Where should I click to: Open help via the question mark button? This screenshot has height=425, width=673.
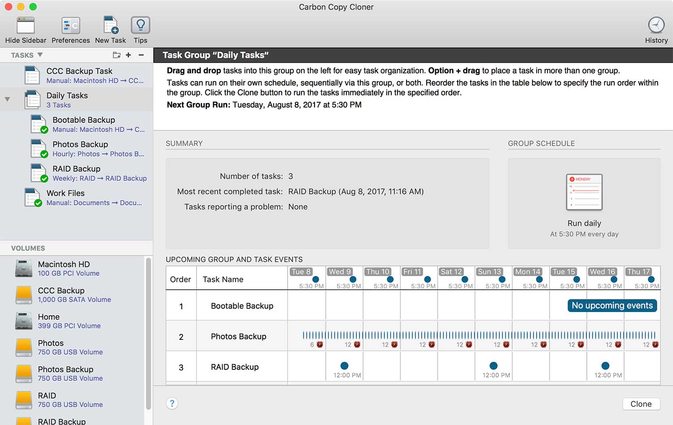[172, 403]
